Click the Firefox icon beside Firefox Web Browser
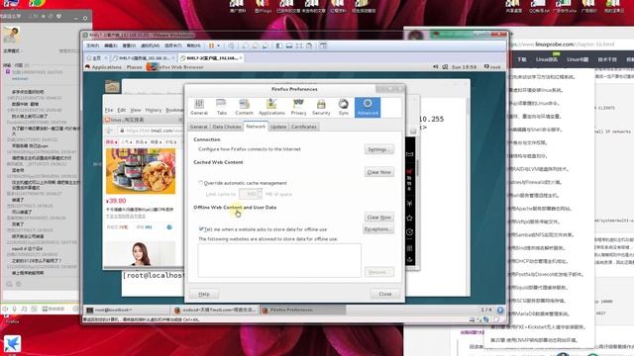 (152, 66)
